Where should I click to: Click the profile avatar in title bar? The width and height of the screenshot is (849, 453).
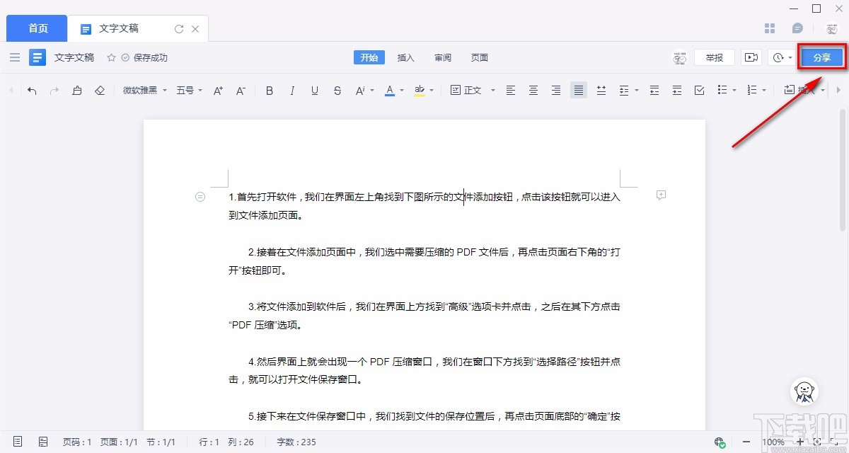831,28
